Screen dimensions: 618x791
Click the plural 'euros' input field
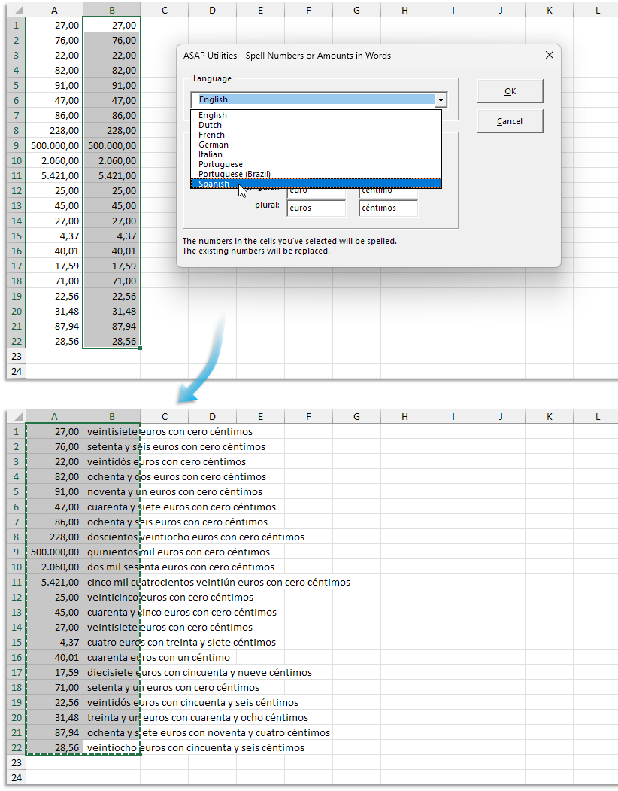pos(316,208)
